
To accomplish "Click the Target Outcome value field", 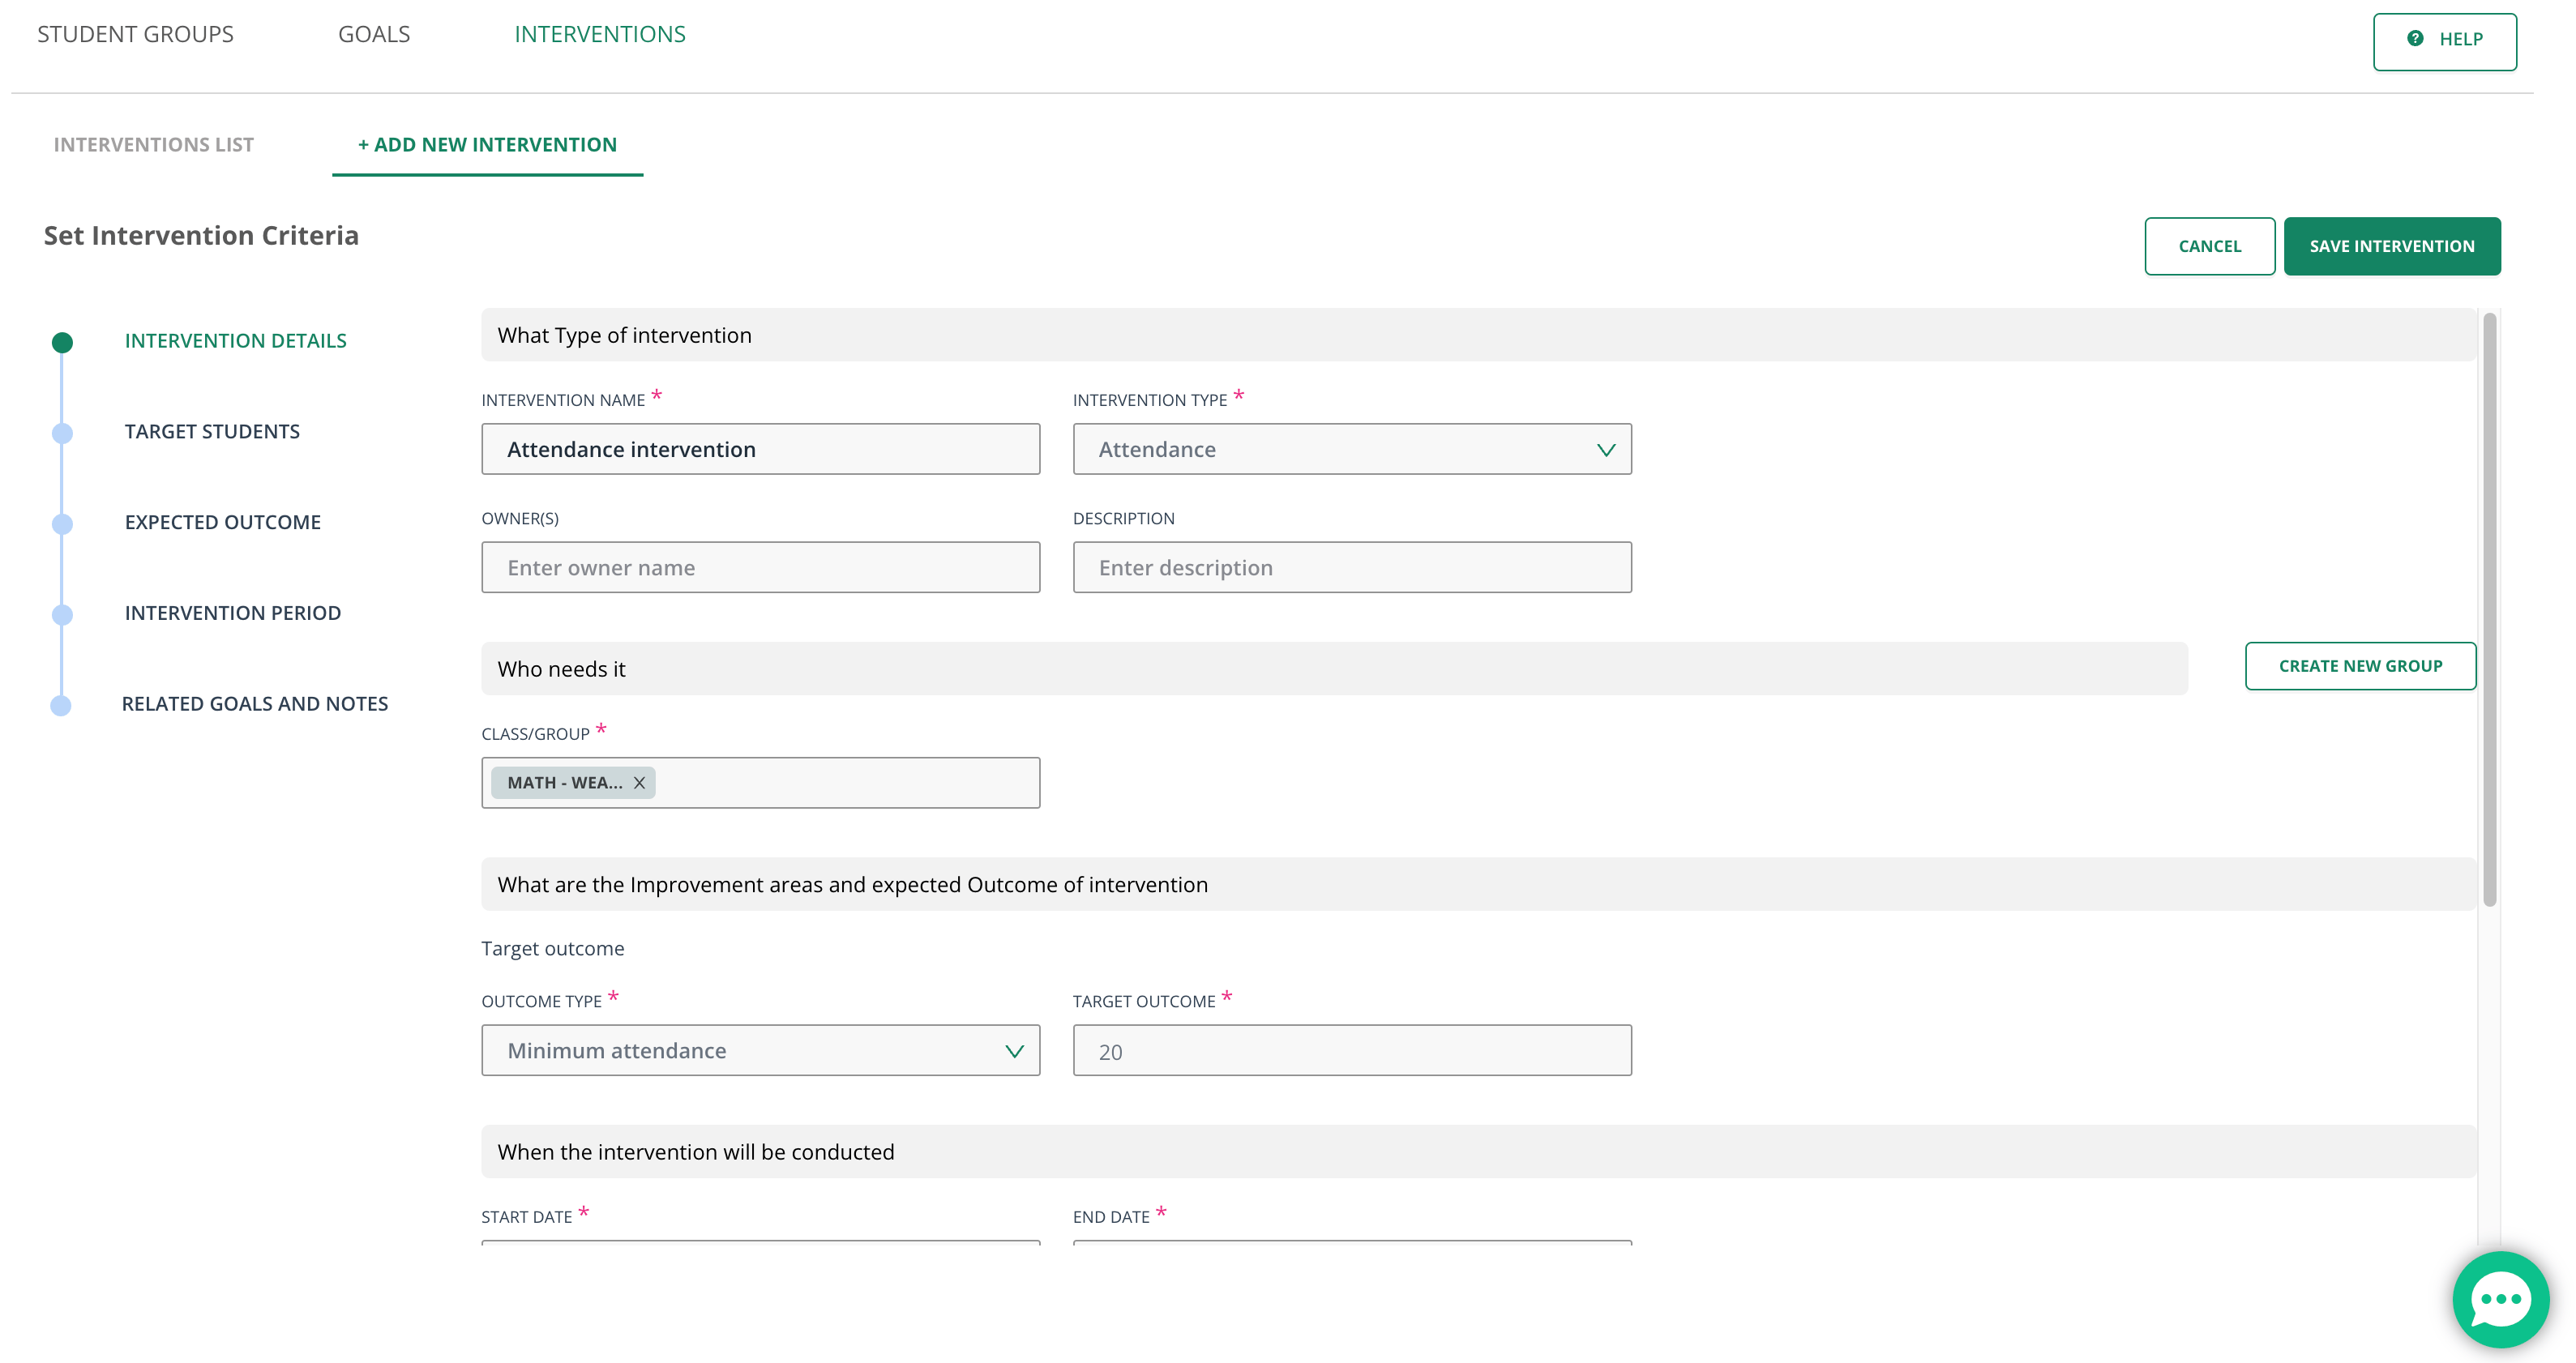I will [x=1352, y=1050].
